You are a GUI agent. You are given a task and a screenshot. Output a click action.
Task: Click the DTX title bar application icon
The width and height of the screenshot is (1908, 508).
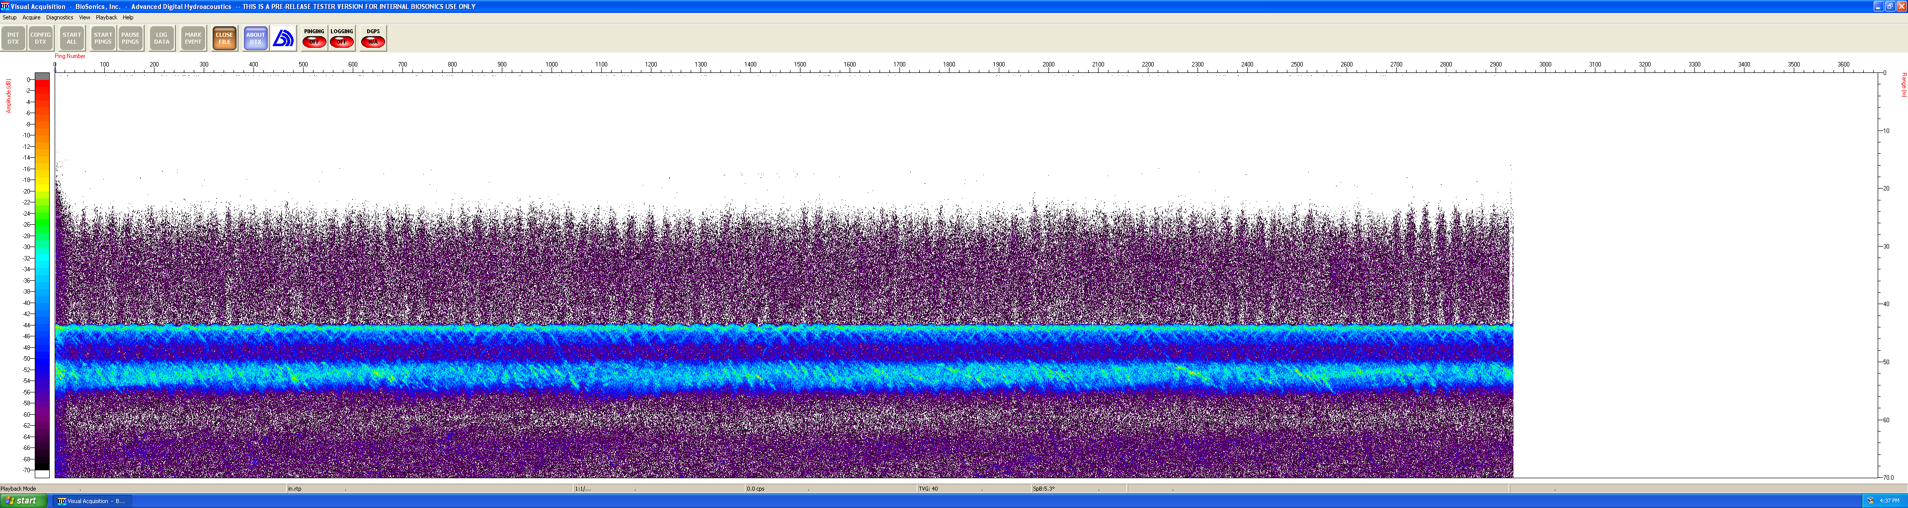tap(4, 6)
